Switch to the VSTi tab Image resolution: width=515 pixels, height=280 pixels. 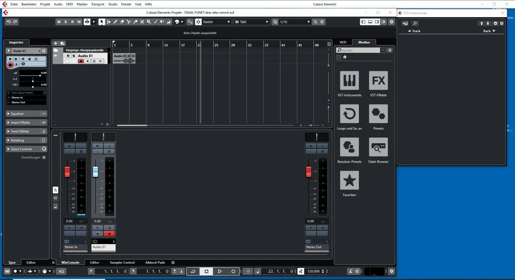tap(343, 42)
